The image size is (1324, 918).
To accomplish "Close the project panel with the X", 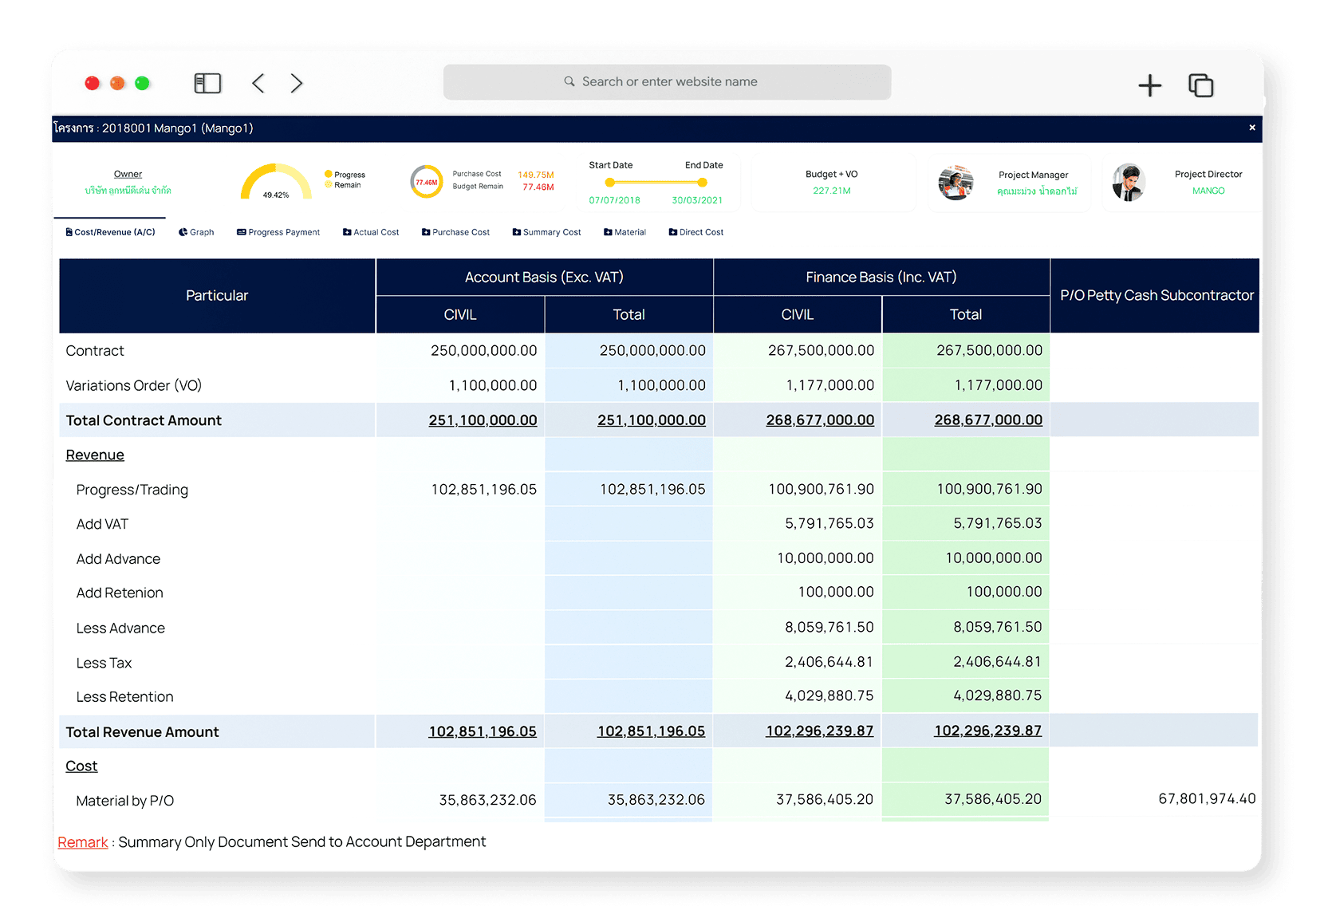I will coord(1251,128).
